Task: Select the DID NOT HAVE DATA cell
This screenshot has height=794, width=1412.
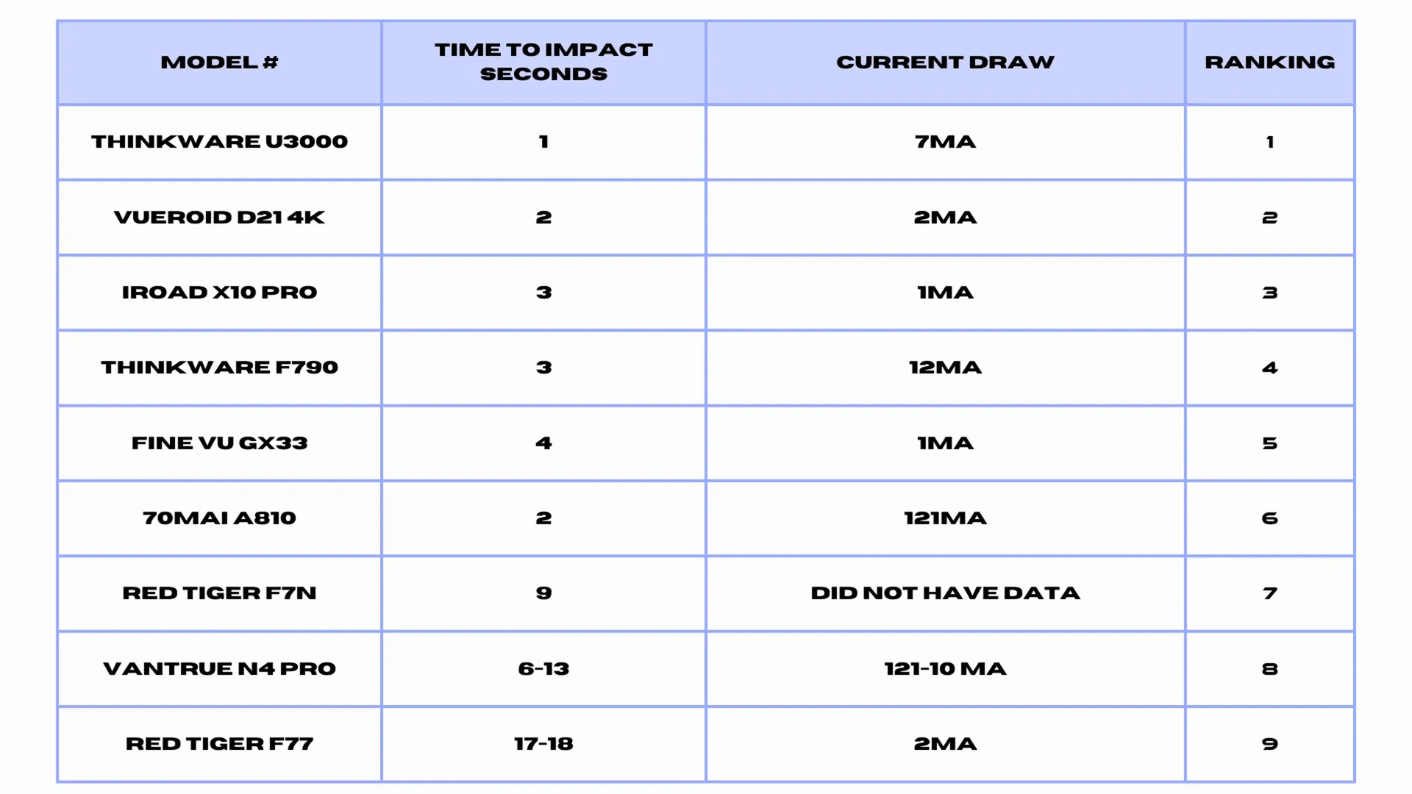Action: [944, 593]
